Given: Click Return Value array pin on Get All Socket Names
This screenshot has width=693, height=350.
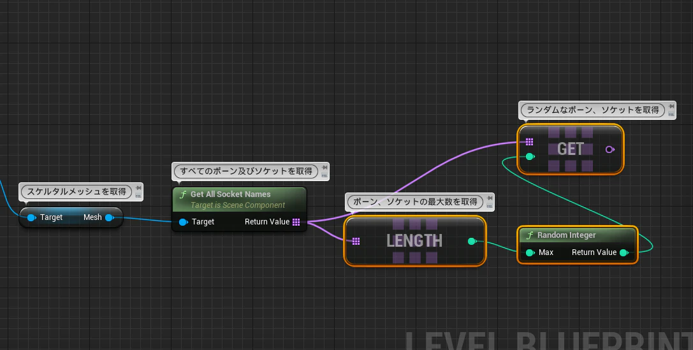Looking at the screenshot, I should [x=296, y=222].
